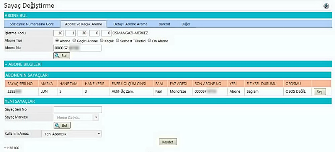This screenshot has width=335, height=152.
Task: Click İşletme Kodu field containing 16
Action: [59, 33]
